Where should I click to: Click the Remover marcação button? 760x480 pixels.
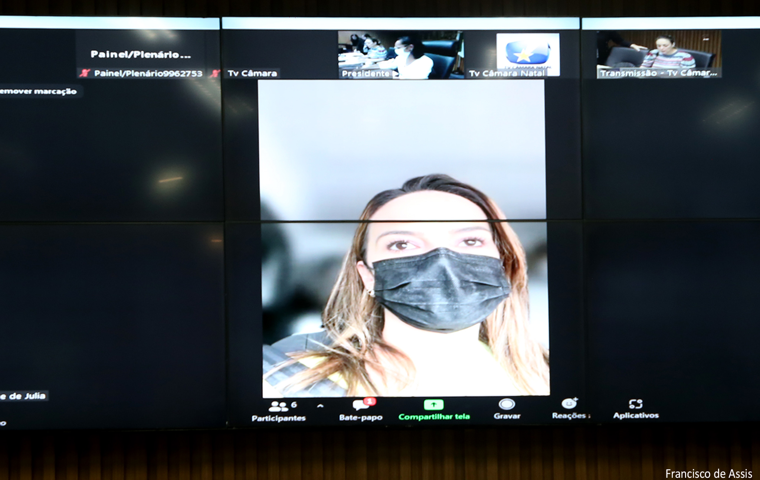[39, 91]
